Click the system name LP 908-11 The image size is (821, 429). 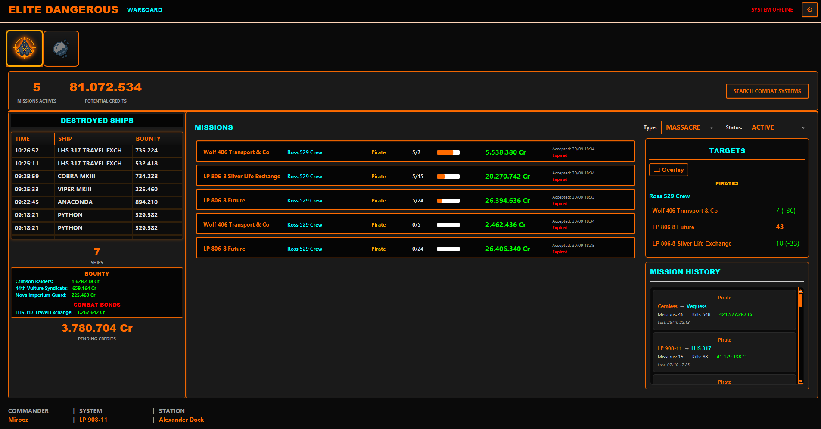[x=93, y=420]
